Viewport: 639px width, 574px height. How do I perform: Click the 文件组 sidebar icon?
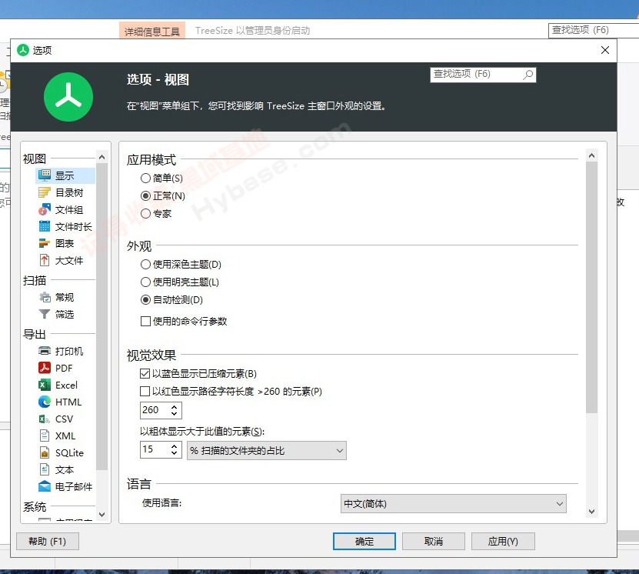click(x=46, y=209)
